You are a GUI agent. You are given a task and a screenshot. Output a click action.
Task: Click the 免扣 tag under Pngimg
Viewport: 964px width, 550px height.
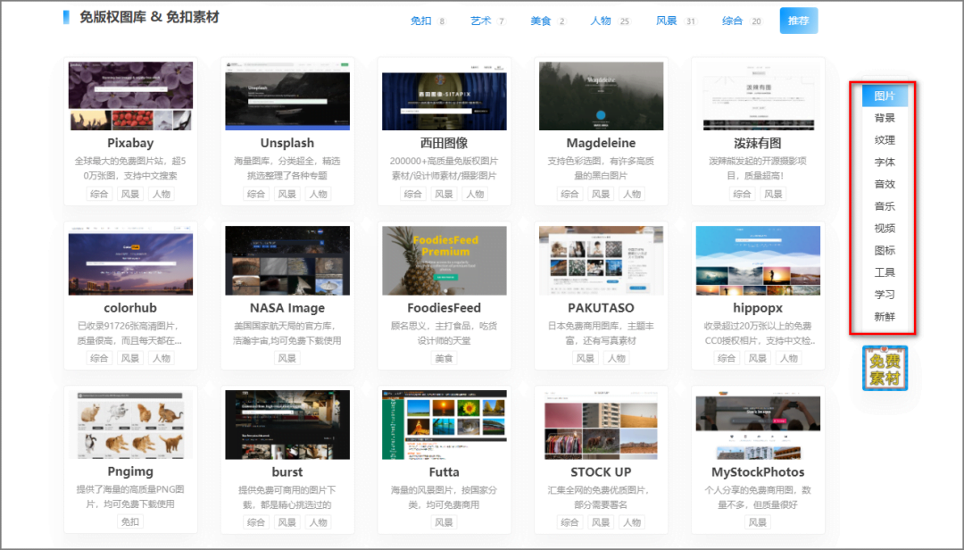pos(130,521)
